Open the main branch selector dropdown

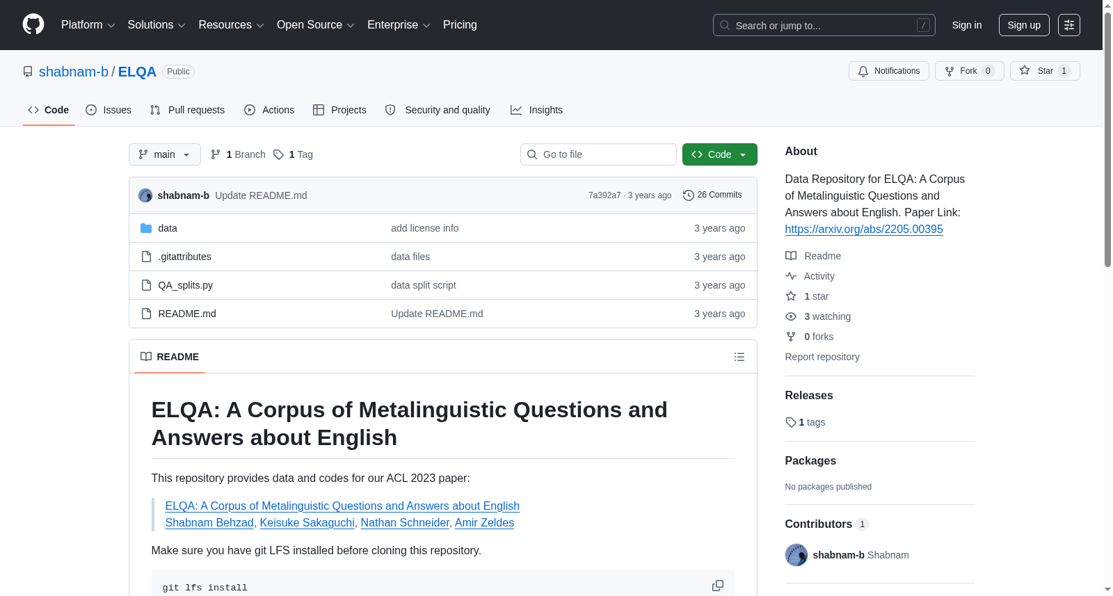click(x=165, y=154)
